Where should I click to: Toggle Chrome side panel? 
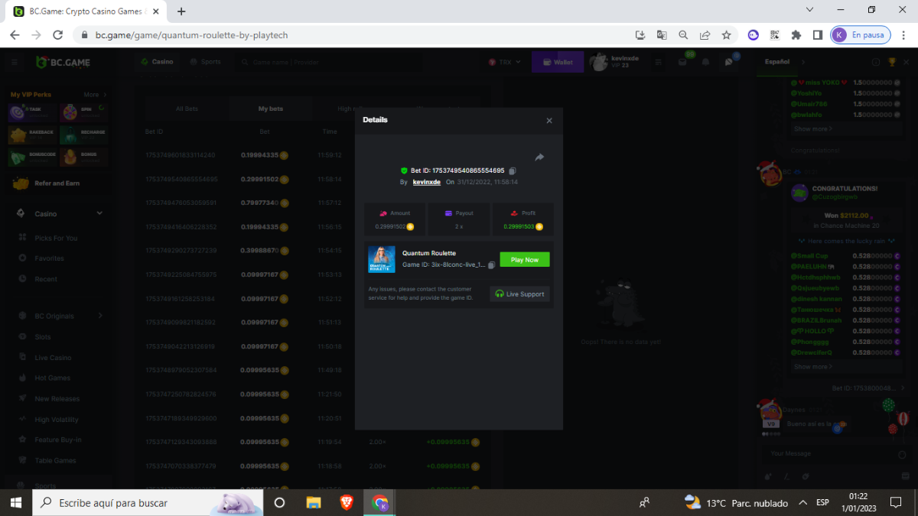coord(818,35)
